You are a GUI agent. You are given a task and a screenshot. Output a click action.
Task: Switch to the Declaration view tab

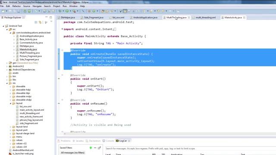click(x=93, y=141)
